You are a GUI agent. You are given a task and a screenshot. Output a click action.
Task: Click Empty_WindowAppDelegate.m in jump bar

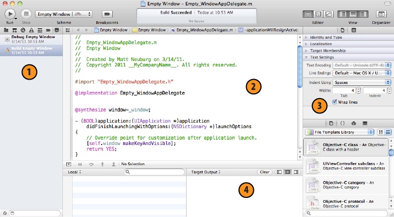tap(202, 30)
